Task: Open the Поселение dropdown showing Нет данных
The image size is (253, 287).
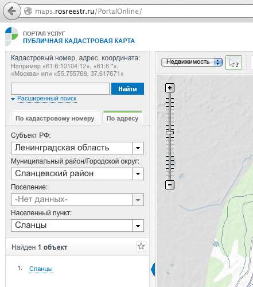Action: click(x=77, y=200)
